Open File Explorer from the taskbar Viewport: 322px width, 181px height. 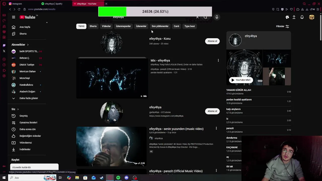pyautogui.click(x=77, y=178)
